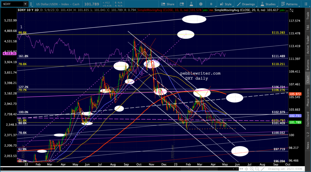This screenshot has width=311, height=172.
Task: Click SimpleMovingAvg (CLOSE, 20, 0, no) label
Action: [x=241, y=10]
